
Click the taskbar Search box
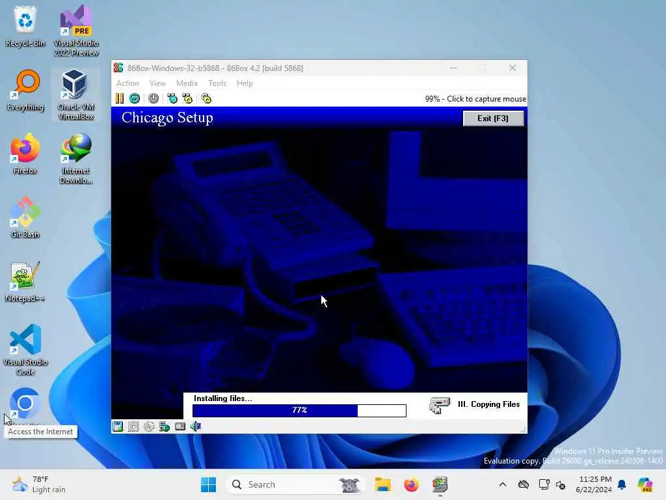(296, 484)
